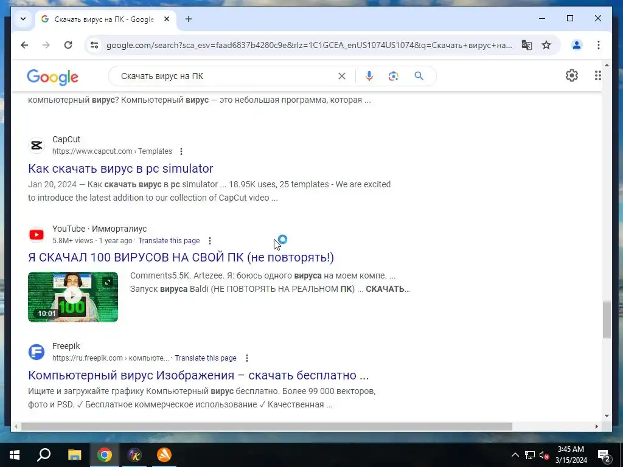The width and height of the screenshot is (623, 467).
Task: View site information icon in address bar
Action: click(x=94, y=45)
